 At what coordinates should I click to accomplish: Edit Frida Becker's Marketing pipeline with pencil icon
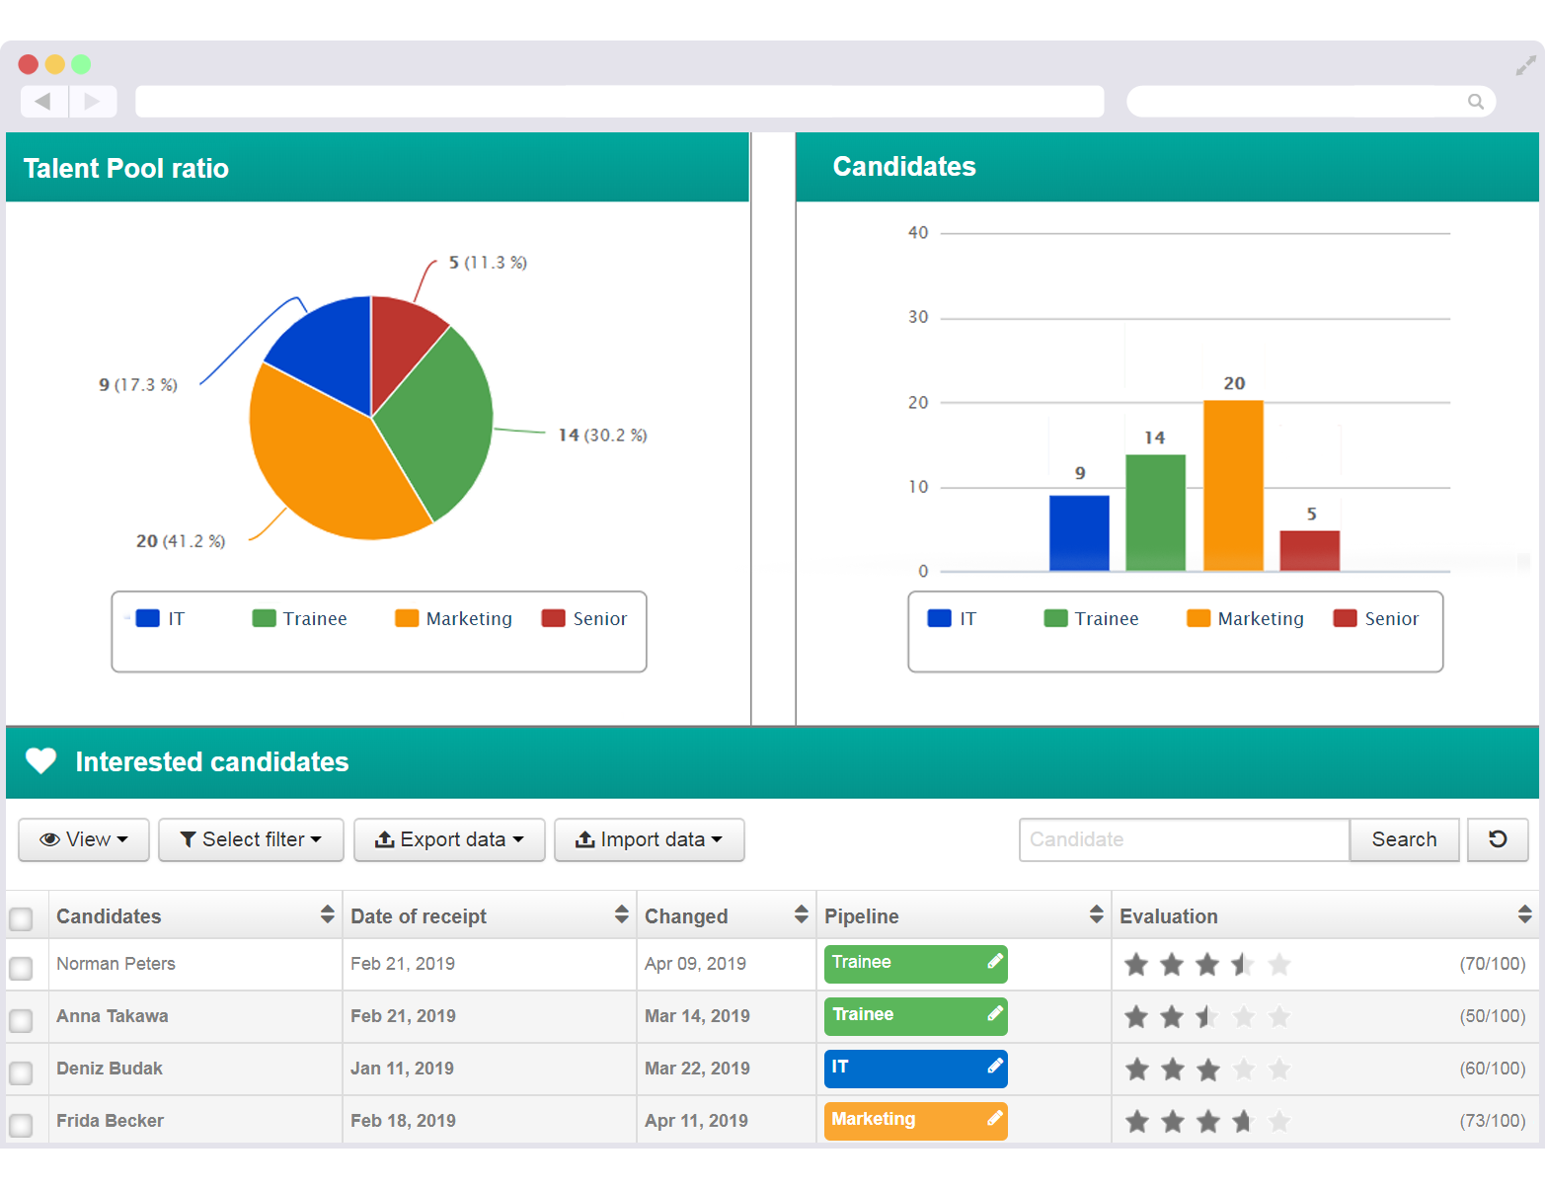(995, 1119)
